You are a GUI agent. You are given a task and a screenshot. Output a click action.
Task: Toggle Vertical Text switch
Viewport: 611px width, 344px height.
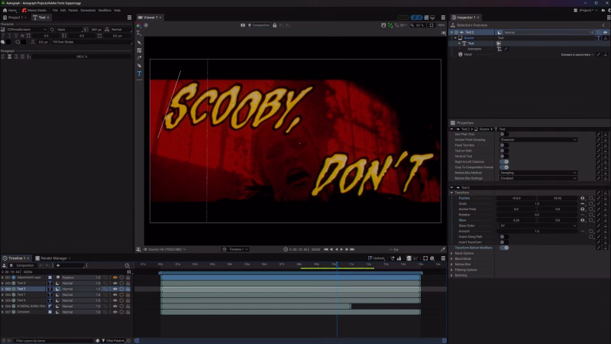pyautogui.click(x=503, y=156)
